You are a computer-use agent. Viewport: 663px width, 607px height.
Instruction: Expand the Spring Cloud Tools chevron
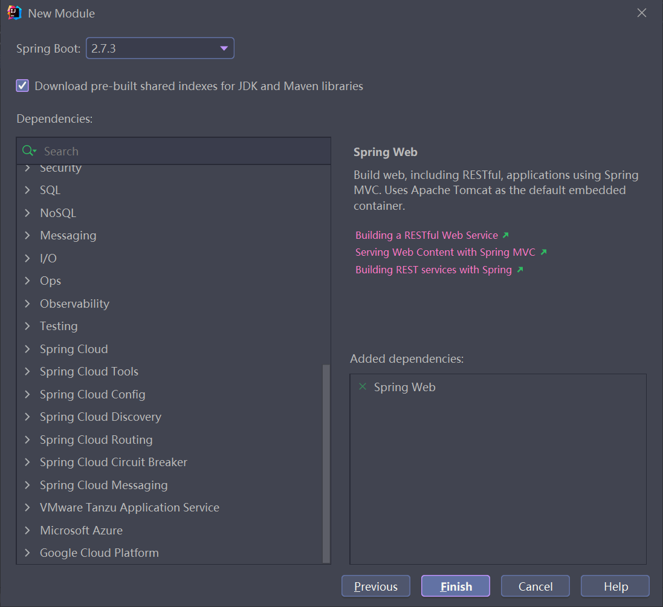pyautogui.click(x=27, y=371)
